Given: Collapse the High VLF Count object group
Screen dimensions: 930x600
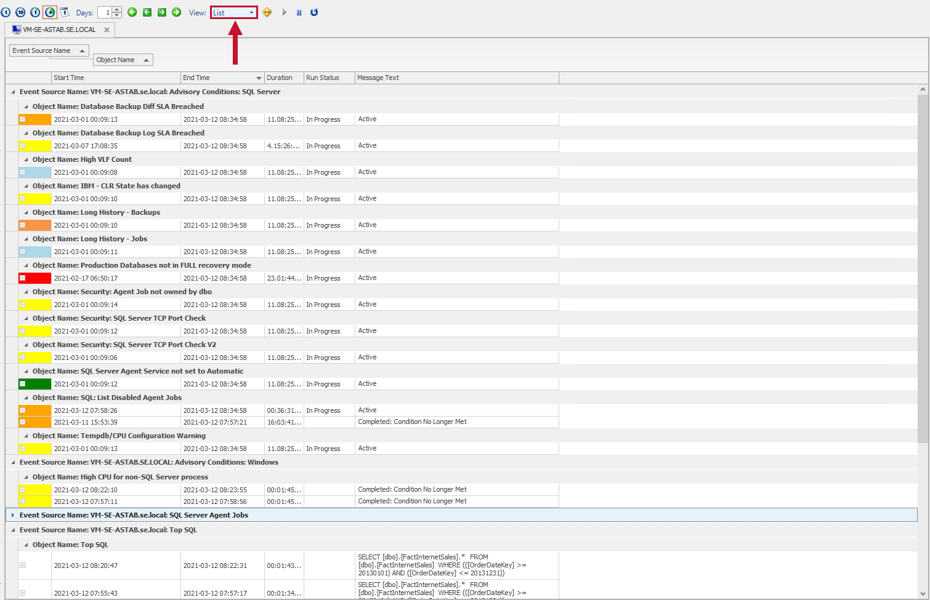Looking at the screenshot, I should tap(25, 159).
